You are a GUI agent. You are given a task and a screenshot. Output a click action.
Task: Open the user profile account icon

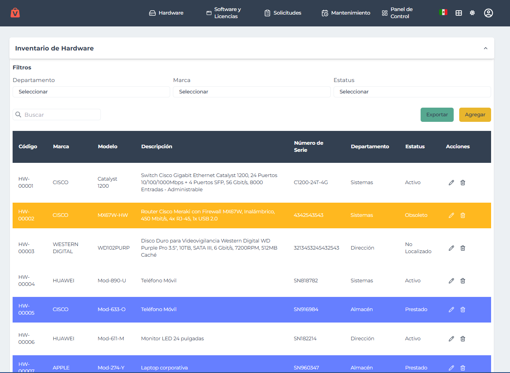pos(488,13)
